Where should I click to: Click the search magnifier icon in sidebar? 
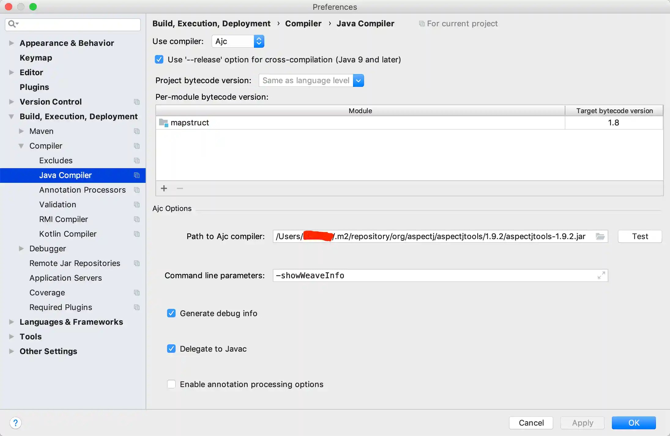click(x=12, y=24)
